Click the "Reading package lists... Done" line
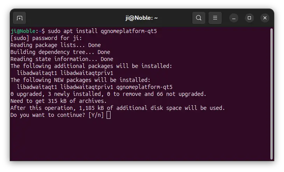The image size is (284, 172). 56,45
